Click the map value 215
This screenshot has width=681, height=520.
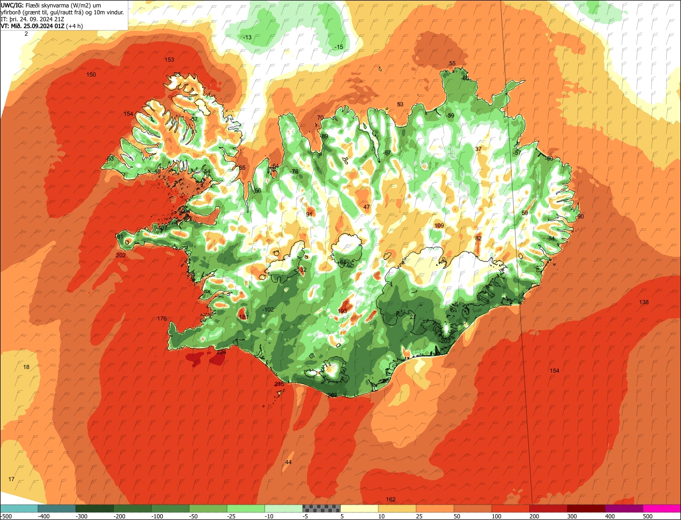pyautogui.click(x=279, y=384)
